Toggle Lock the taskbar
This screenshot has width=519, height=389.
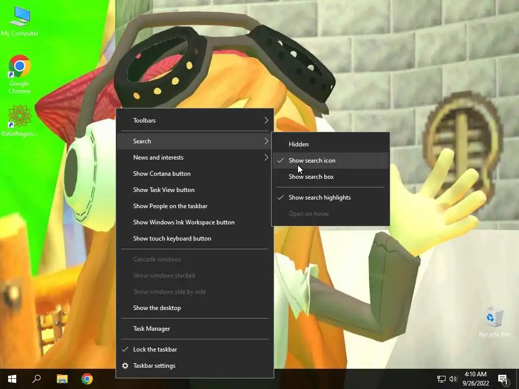coord(195,349)
